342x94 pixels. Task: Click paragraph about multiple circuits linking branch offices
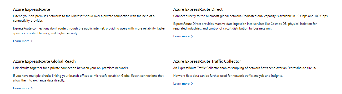tap(88, 78)
